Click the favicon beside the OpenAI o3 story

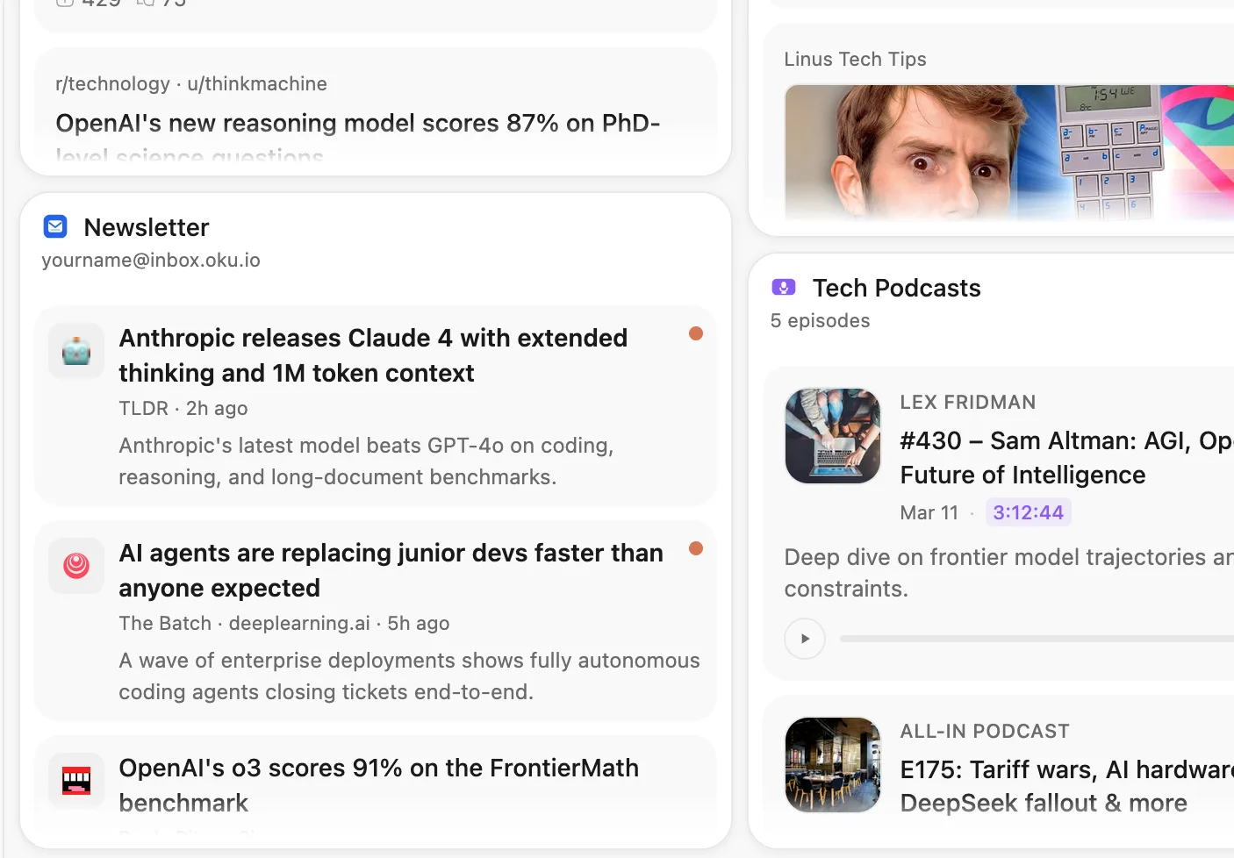coord(75,780)
